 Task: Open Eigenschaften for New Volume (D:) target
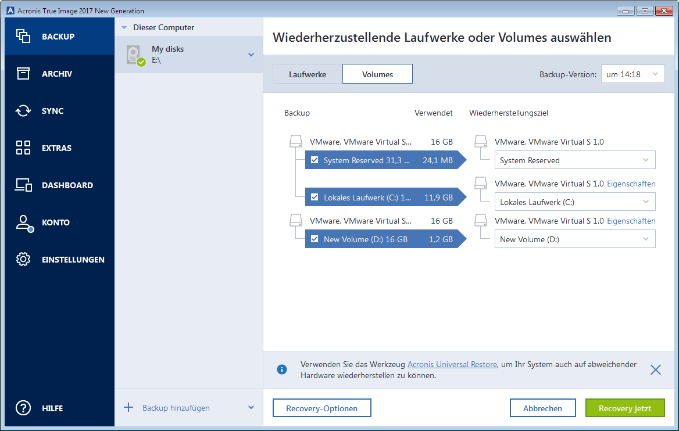pos(631,221)
